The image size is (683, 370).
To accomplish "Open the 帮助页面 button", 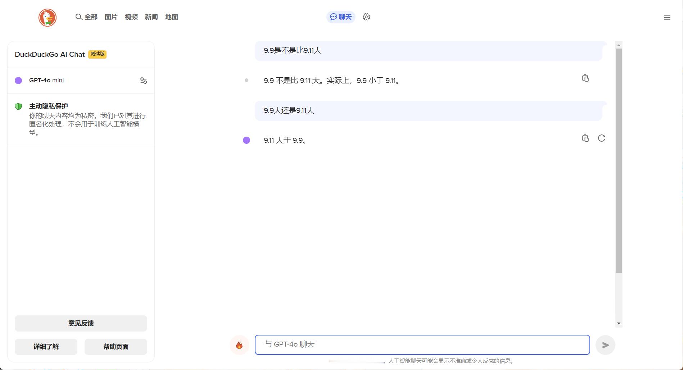I will (x=116, y=347).
